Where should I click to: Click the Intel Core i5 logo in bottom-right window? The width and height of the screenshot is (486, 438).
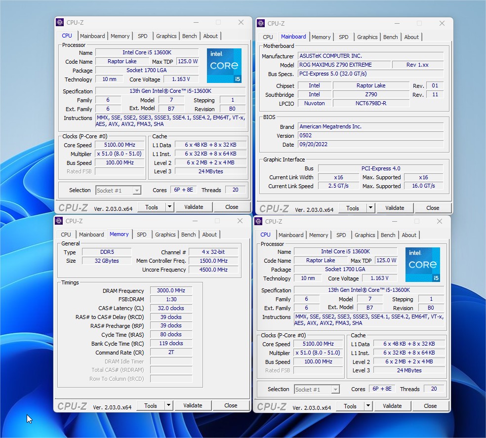tap(423, 264)
